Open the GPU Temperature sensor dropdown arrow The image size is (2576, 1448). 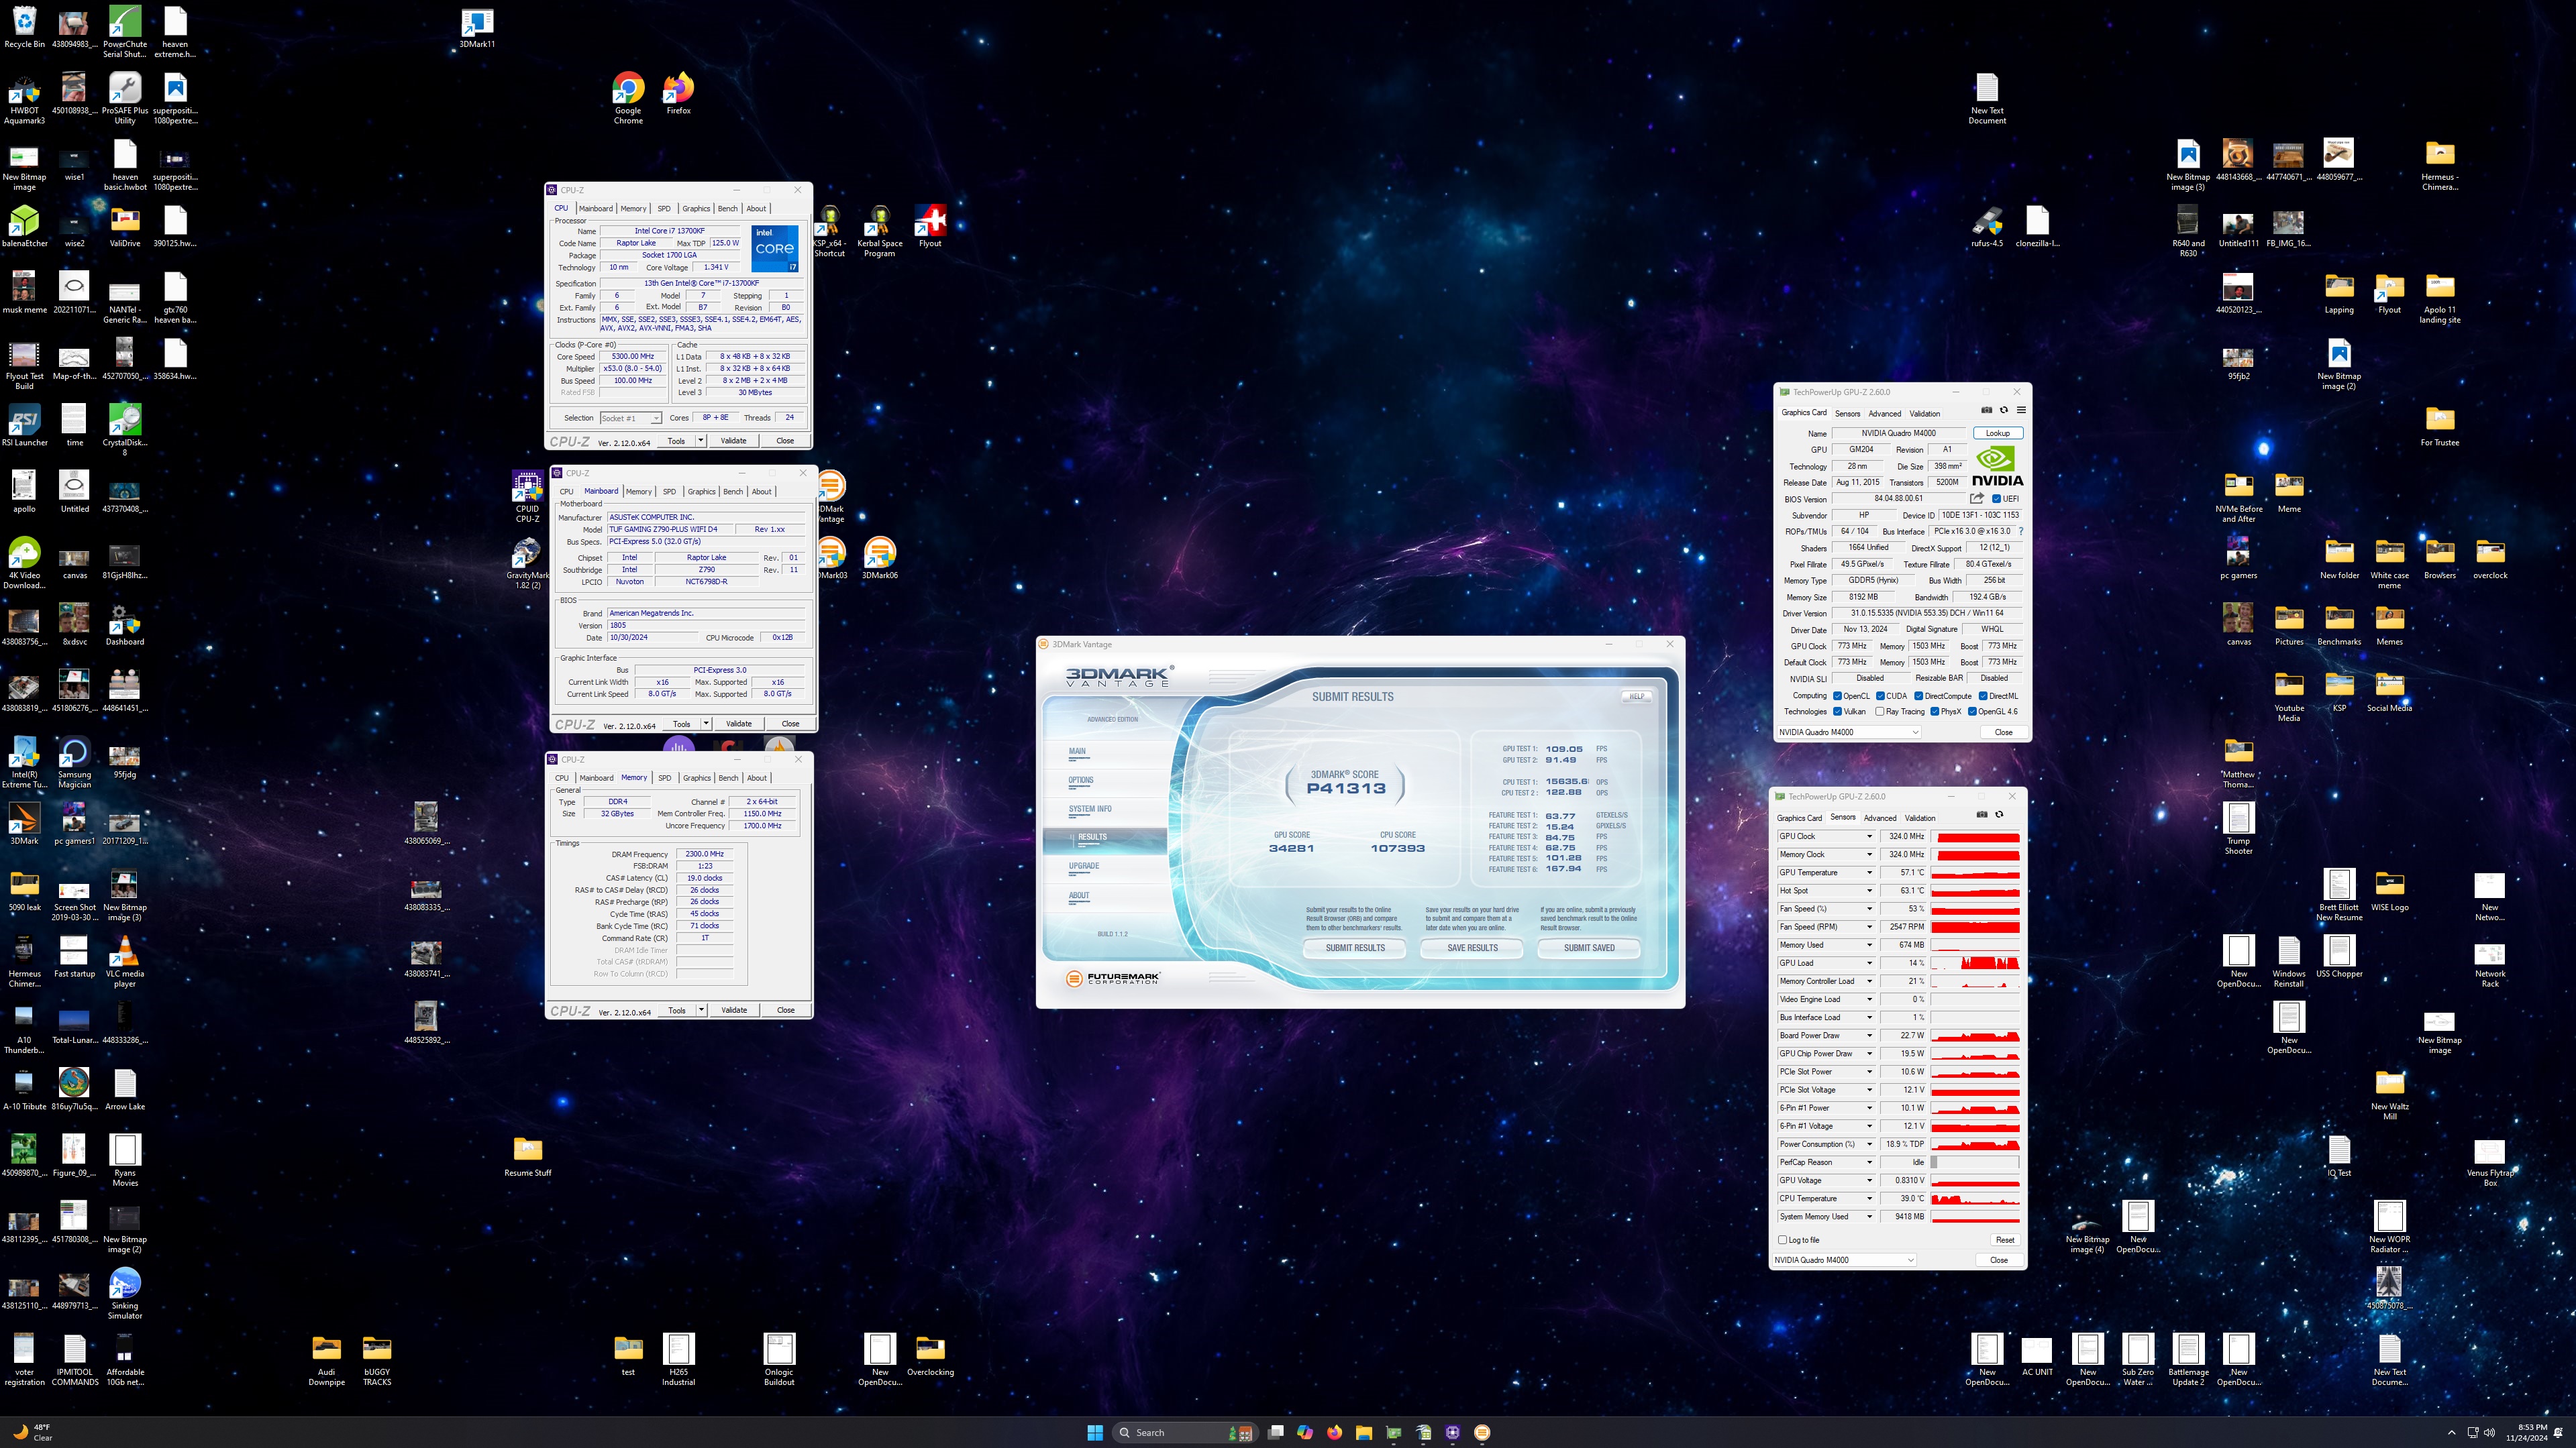[x=1869, y=873]
